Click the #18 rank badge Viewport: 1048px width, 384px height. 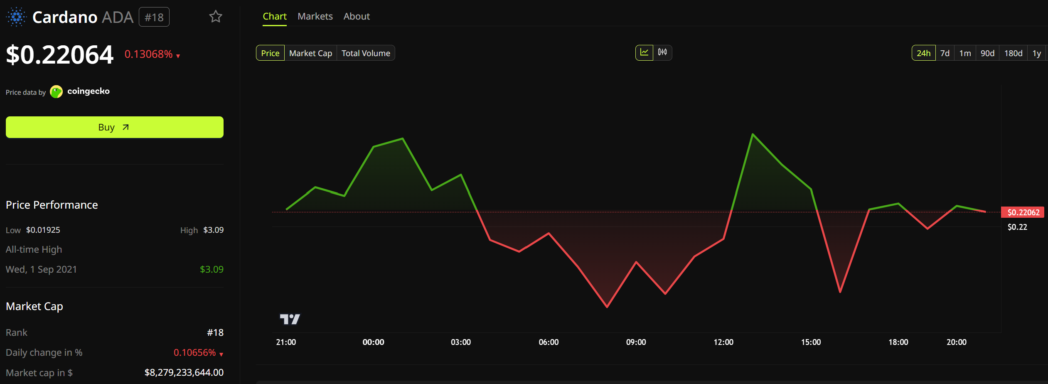154,17
